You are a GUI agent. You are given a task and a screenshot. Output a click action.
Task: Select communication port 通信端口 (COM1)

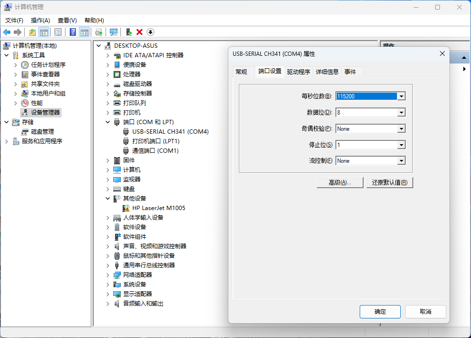click(x=155, y=151)
